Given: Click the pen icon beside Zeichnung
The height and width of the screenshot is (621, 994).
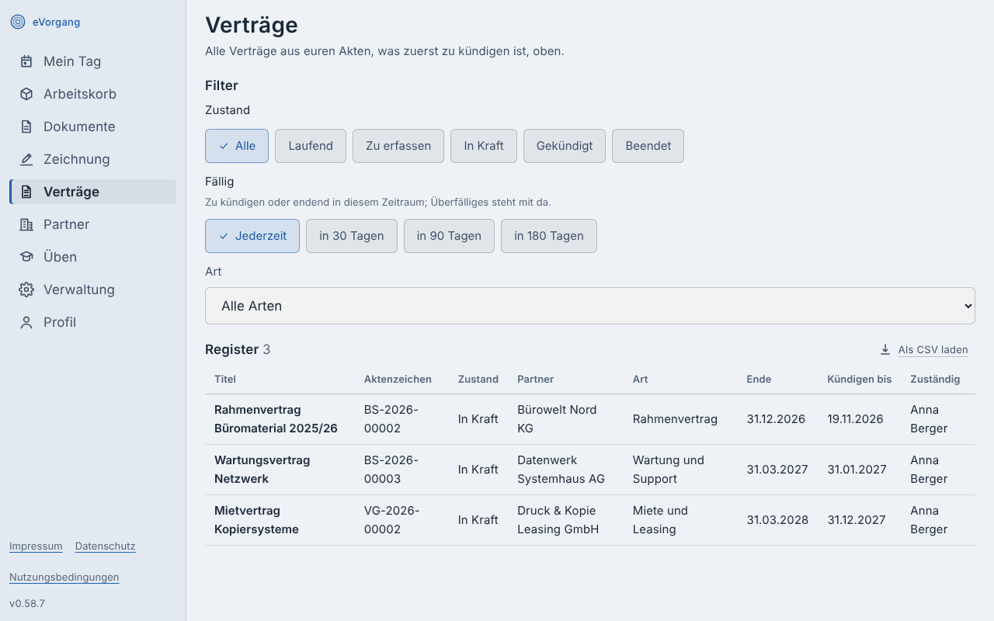Looking at the screenshot, I should point(26,159).
